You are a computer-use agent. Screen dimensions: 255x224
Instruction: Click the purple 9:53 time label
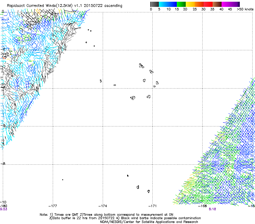click(x=3, y=209)
